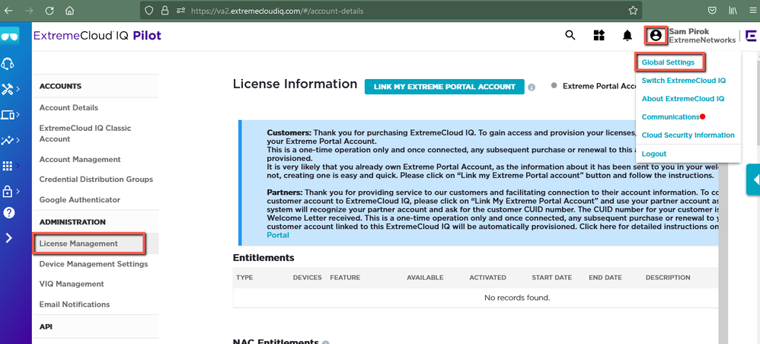Open the analytics graph icon in the sidebar

point(8,141)
